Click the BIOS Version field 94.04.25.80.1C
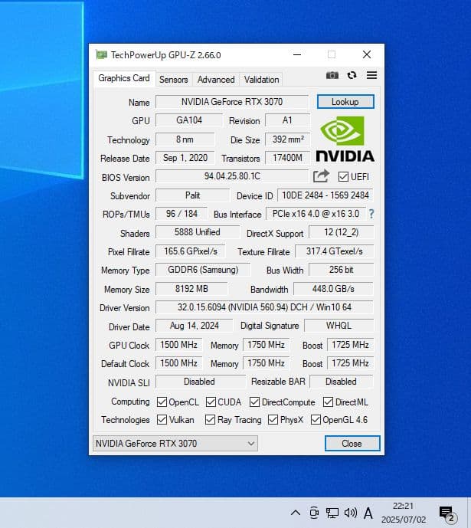 232,176
